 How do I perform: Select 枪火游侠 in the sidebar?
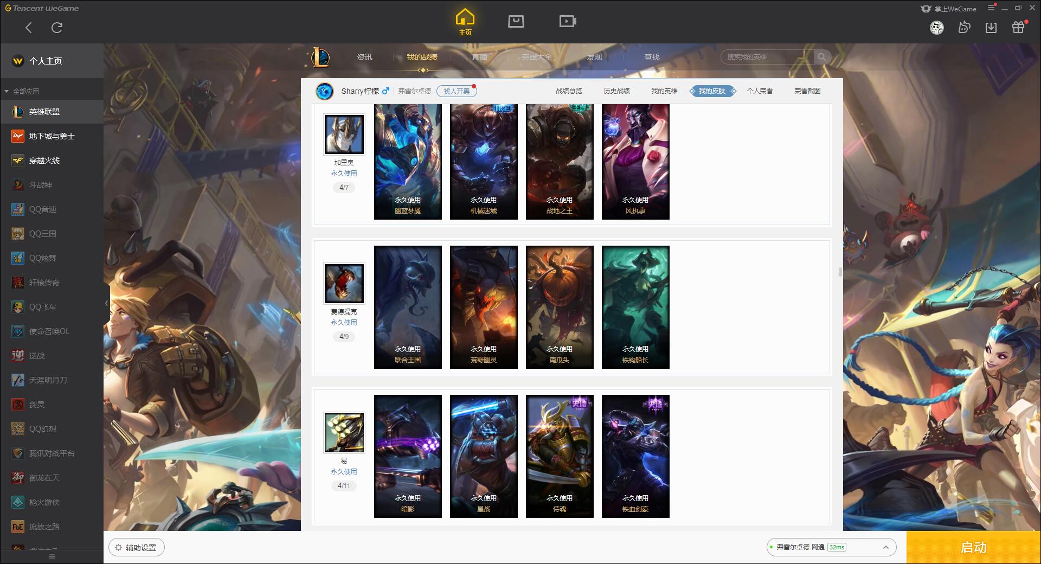52,502
